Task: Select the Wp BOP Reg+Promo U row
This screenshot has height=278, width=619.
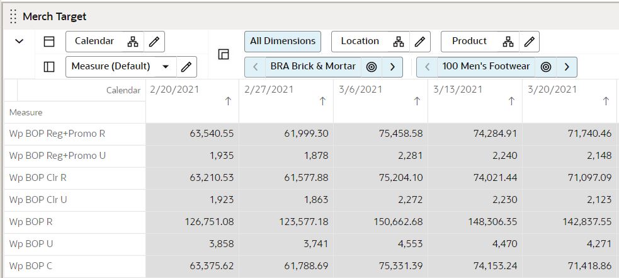Action: click(x=75, y=156)
